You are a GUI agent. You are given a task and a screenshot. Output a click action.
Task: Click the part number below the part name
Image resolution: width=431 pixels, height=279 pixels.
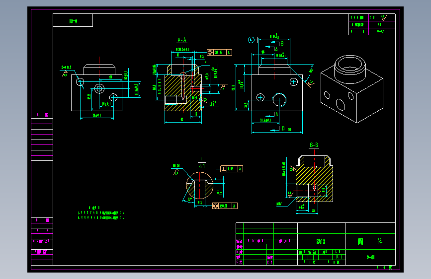[370, 257]
